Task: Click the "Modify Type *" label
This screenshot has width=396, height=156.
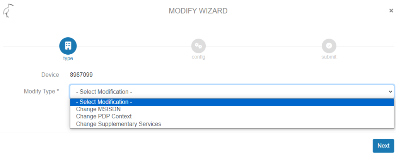Action: pyautogui.click(x=42, y=91)
